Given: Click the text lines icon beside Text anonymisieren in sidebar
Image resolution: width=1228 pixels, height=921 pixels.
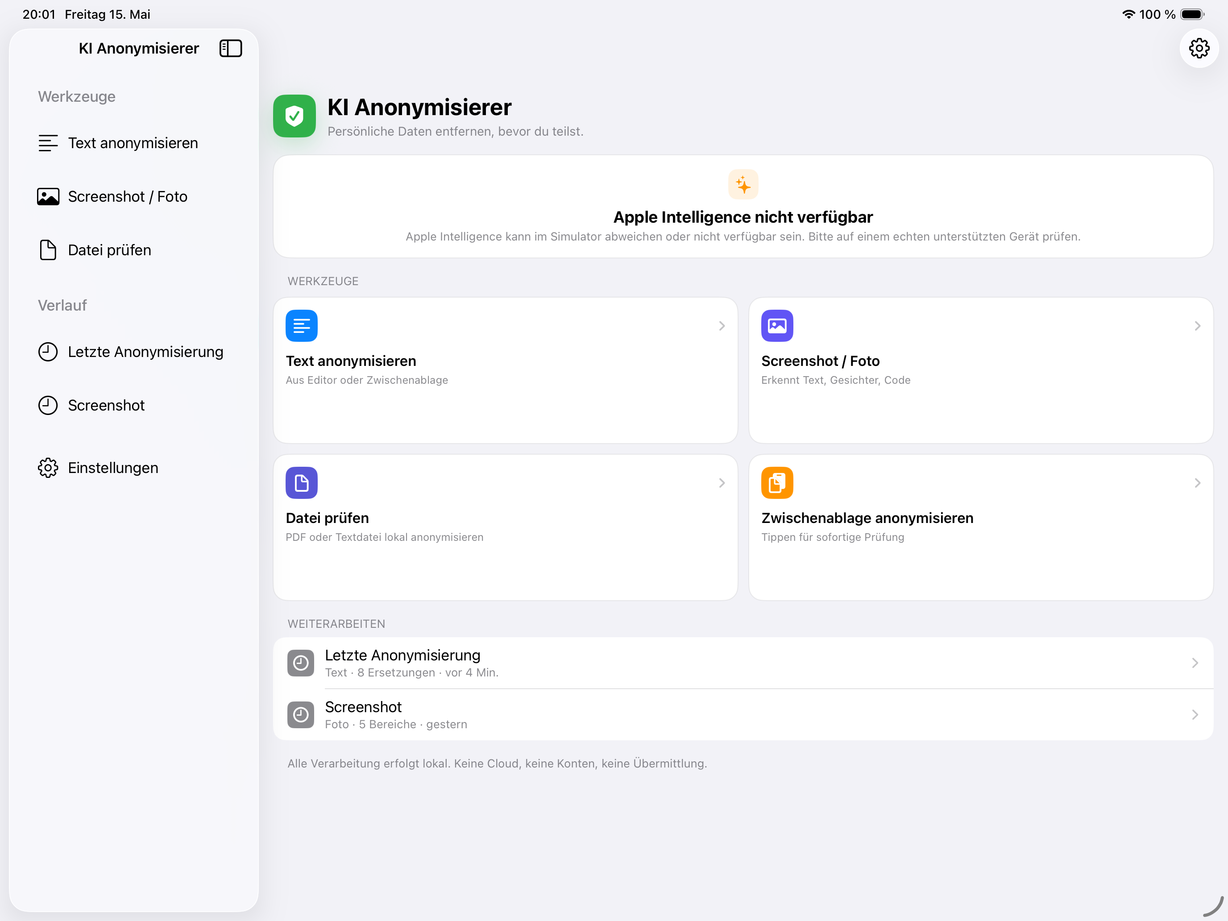Looking at the screenshot, I should coord(48,143).
